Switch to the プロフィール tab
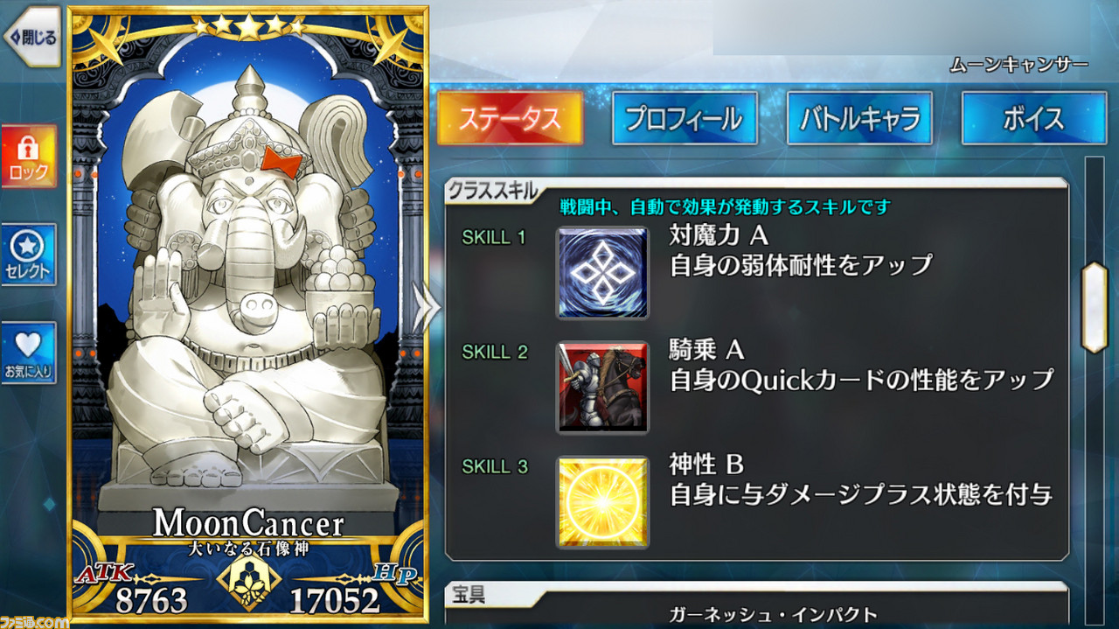 point(685,118)
